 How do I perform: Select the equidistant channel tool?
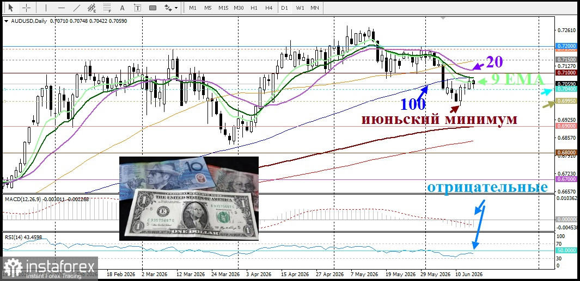click(91, 8)
